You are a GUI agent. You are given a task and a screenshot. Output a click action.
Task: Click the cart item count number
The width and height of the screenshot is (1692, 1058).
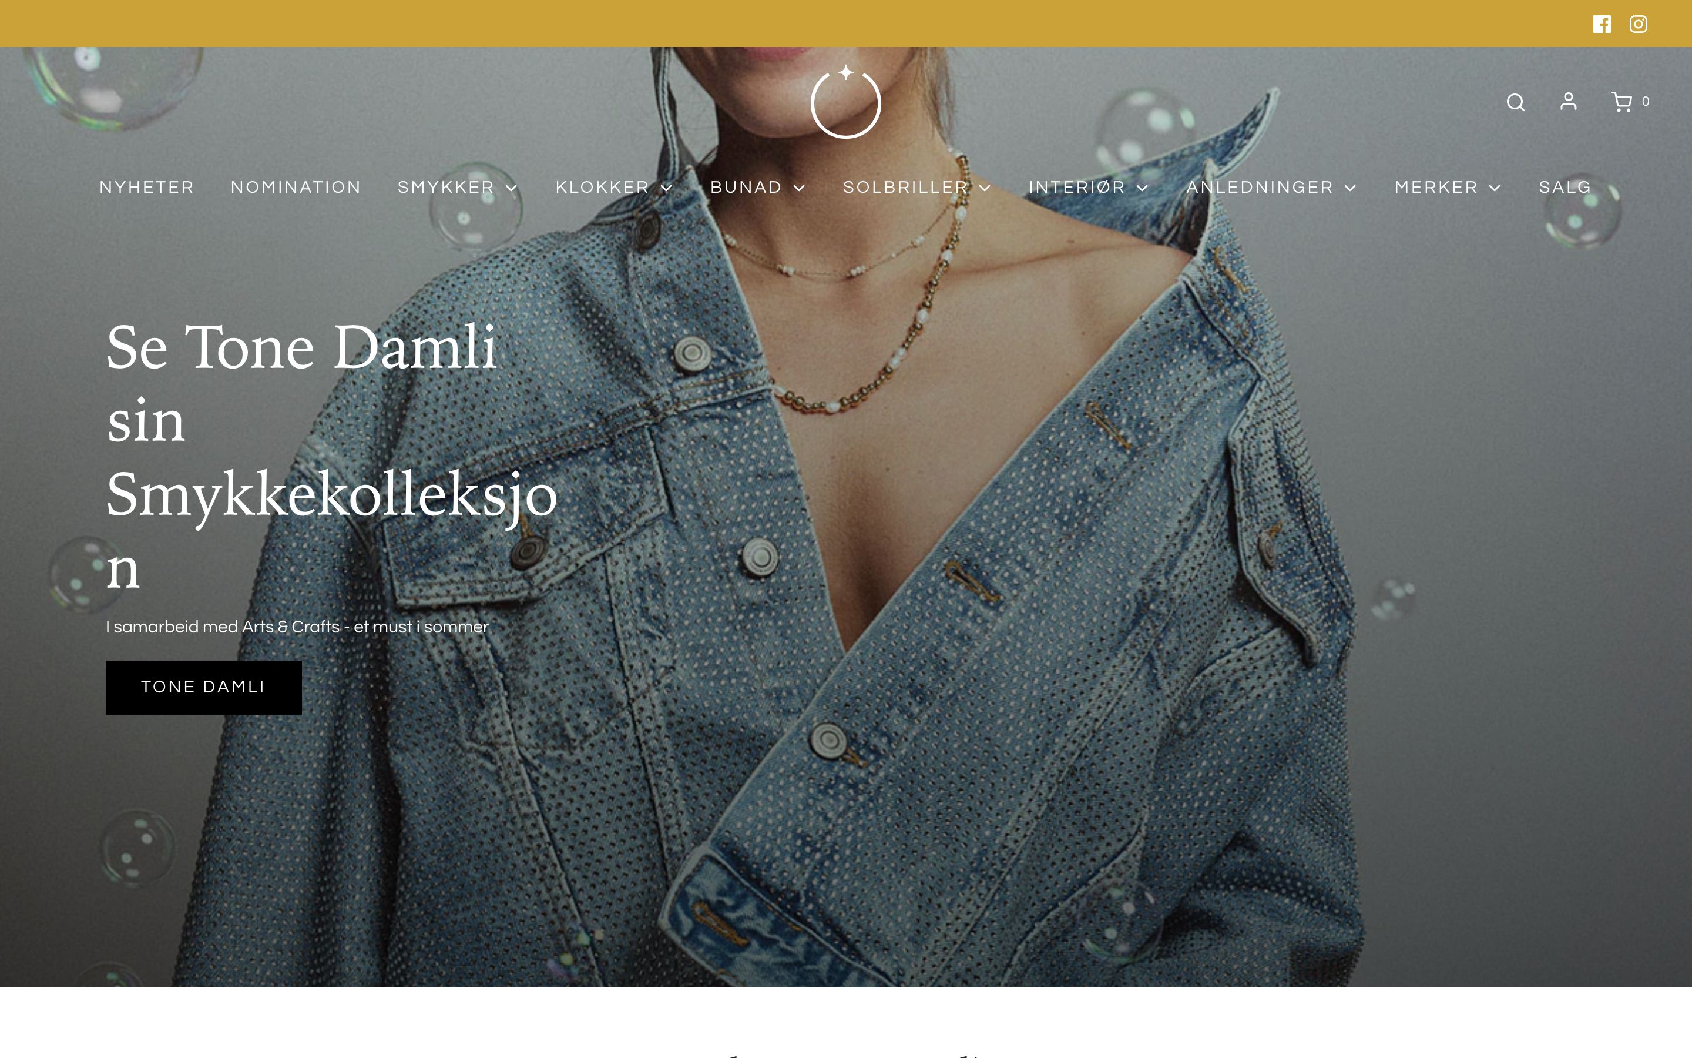click(x=1645, y=102)
